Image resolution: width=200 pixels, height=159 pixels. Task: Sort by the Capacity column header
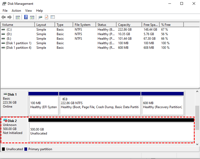pos(129,25)
